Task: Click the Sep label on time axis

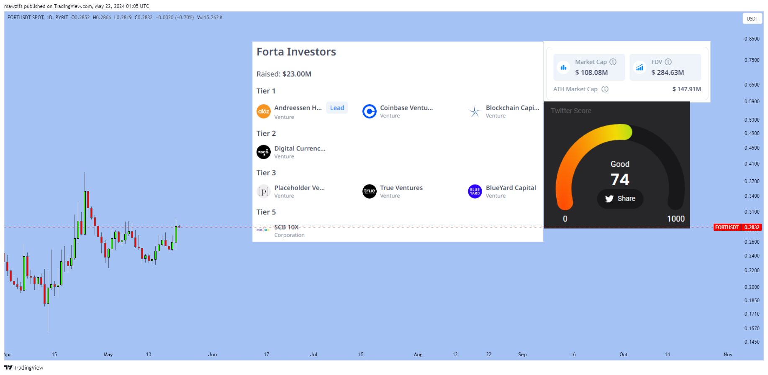Action: (522, 355)
